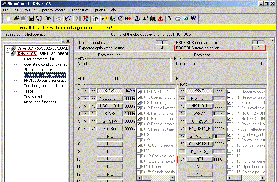Click the ok? check toolbar icon
277x182 pixels.
145,19
